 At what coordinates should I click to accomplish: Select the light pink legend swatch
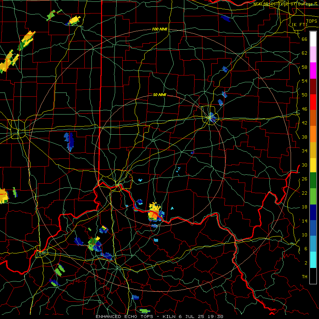click(313, 54)
